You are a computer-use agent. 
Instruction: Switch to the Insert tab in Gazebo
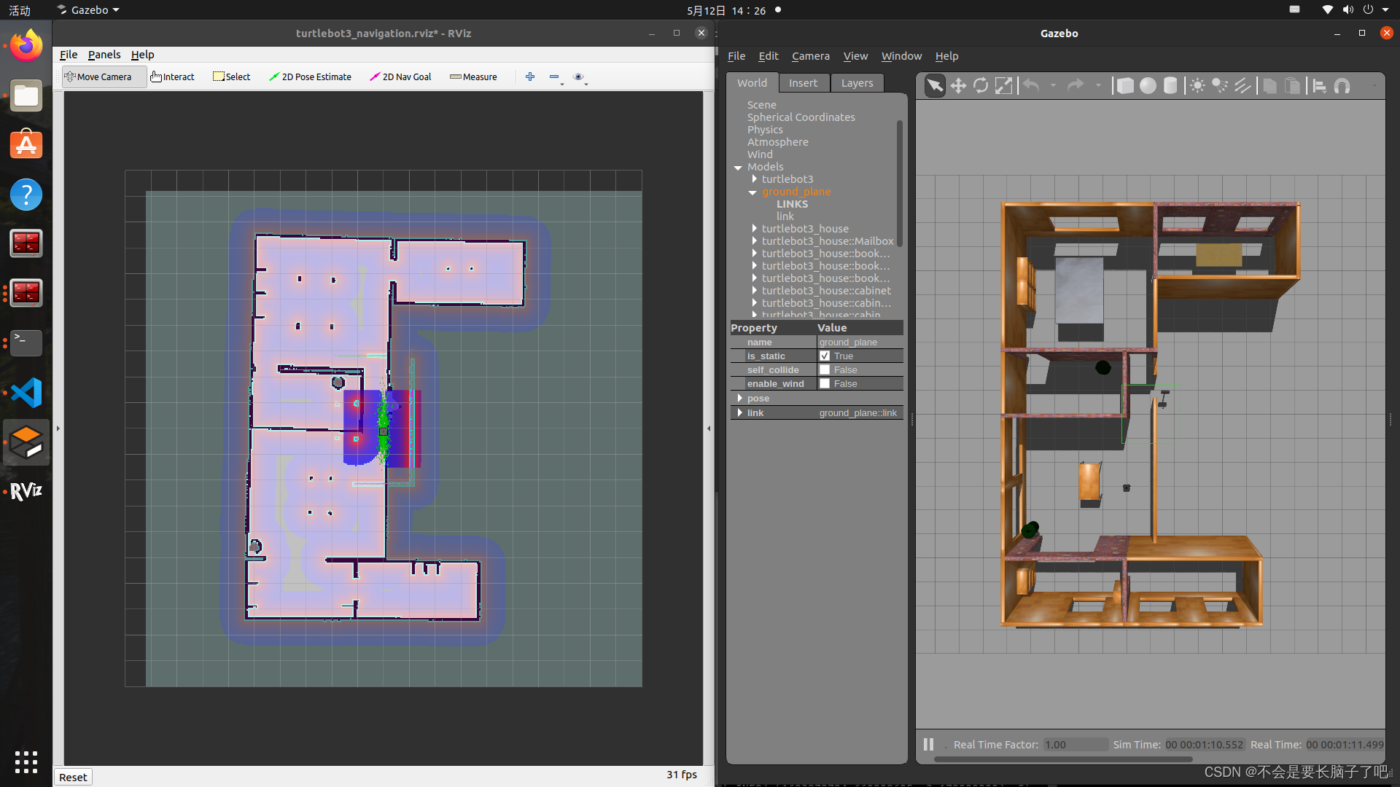802,82
